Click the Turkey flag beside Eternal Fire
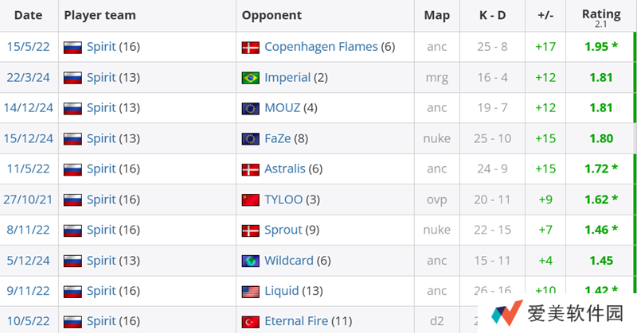The image size is (637, 333). point(251,322)
